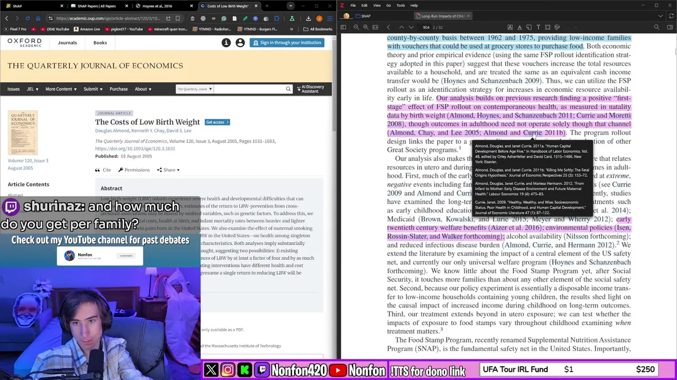Go back in Zotero reader navigation
Viewport: 677px width, 380px height.
click(388, 27)
